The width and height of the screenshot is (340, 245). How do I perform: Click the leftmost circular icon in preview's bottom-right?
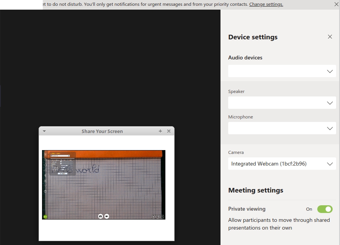(x=153, y=217)
